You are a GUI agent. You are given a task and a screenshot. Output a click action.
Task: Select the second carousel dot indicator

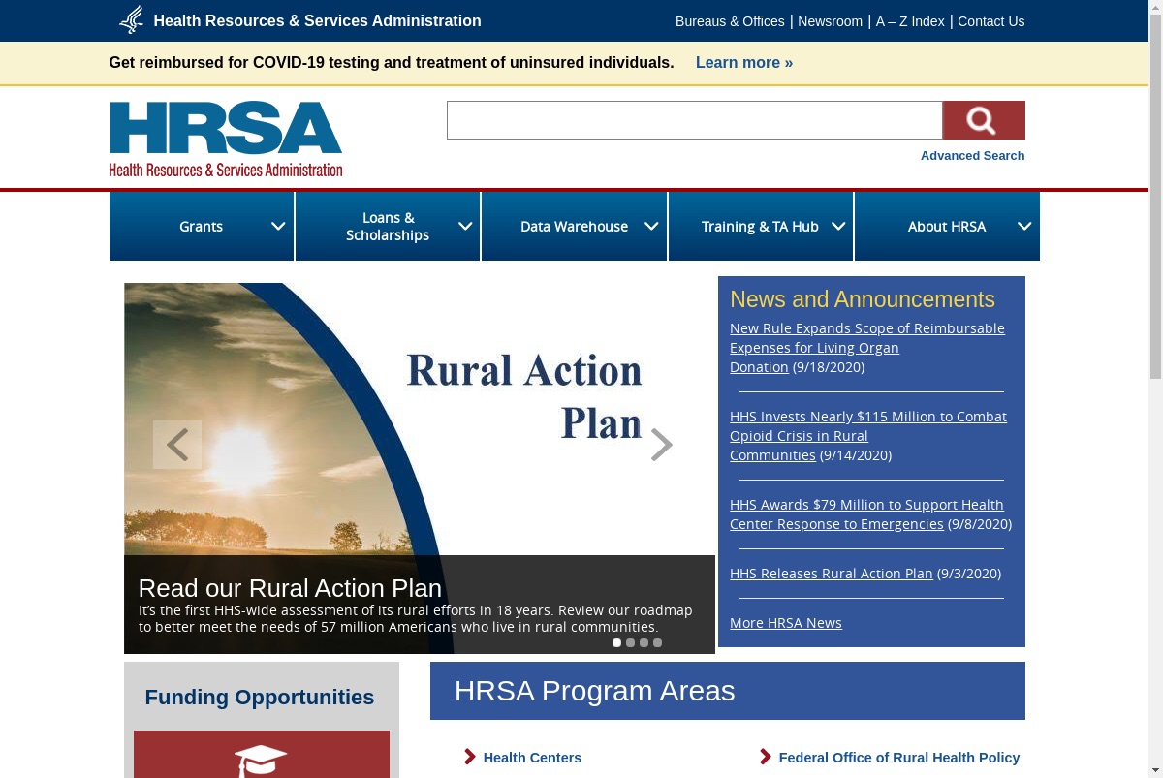tap(630, 642)
